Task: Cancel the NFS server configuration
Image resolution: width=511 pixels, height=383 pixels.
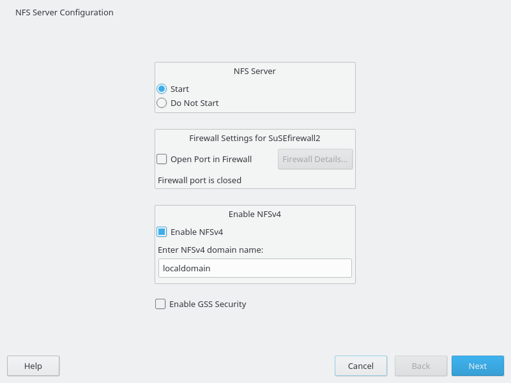Action: 361,366
